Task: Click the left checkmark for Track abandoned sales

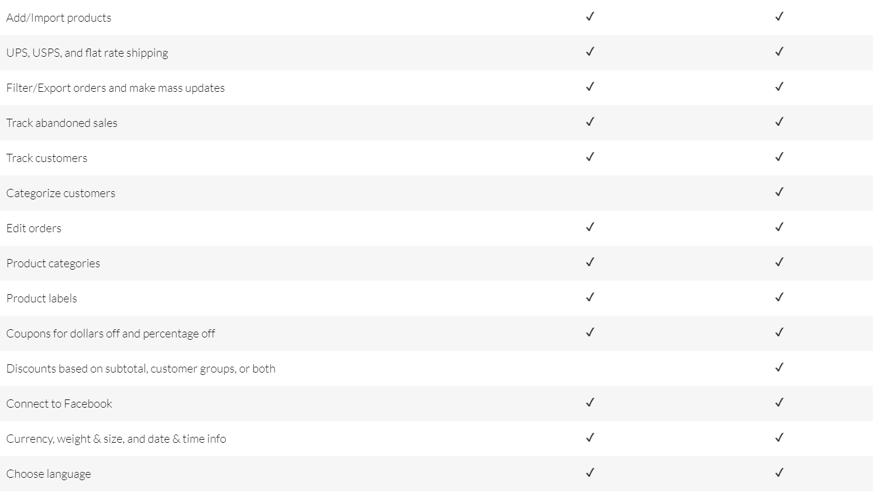Action: [590, 122]
